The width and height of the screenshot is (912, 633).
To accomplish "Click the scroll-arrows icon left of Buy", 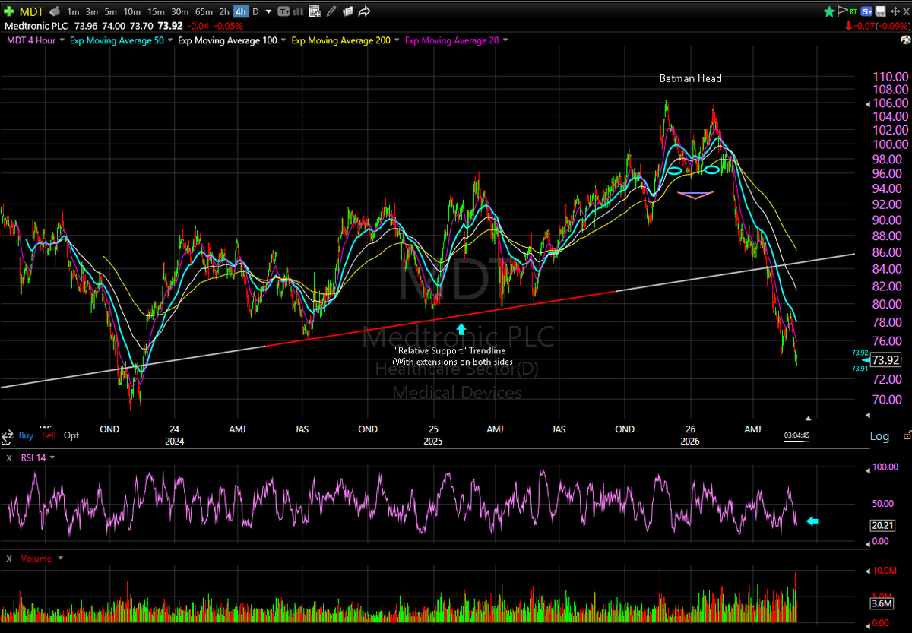I will tap(7, 436).
